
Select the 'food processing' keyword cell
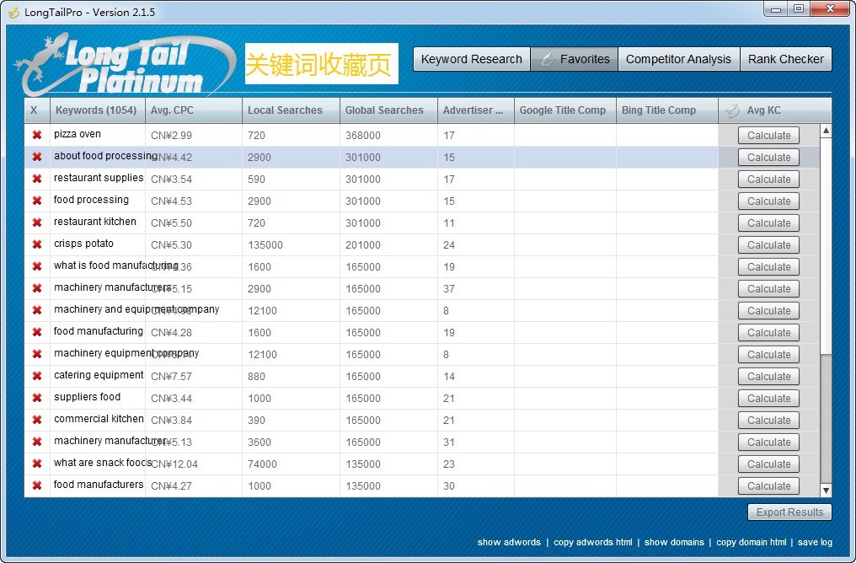(x=97, y=201)
